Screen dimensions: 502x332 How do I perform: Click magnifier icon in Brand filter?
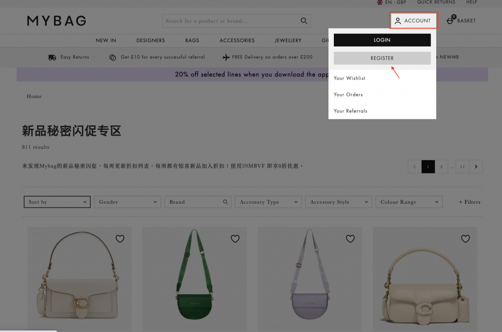[x=226, y=202]
